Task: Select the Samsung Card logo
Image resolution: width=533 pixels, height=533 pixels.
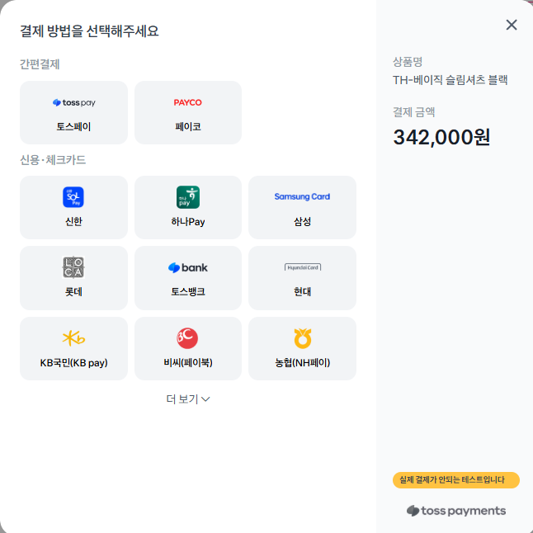Action: coord(302,196)
